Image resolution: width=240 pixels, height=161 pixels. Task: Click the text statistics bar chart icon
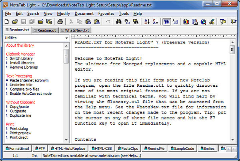point(186,22)
